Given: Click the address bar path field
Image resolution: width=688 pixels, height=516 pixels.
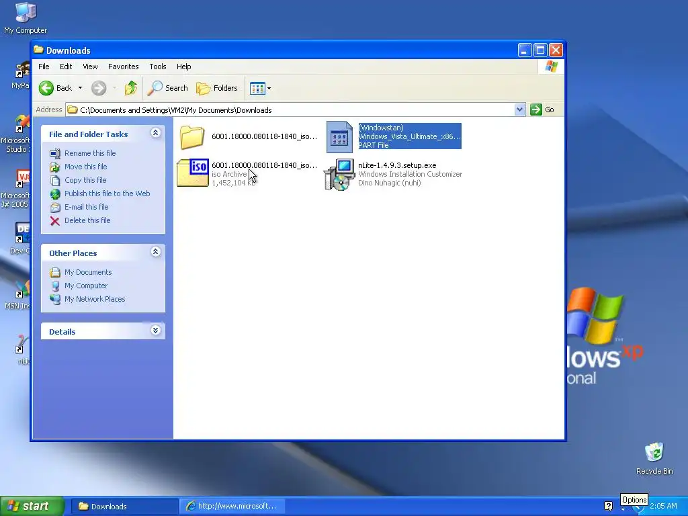Looking at the screenshot, I should (x=290, y=110).
